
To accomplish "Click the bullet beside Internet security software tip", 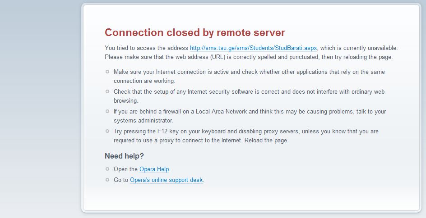I will (x=107, y=91).
